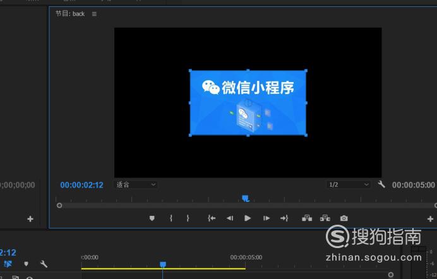Click the Mark In brace button
437x279 pixels.
pos(171,218)
